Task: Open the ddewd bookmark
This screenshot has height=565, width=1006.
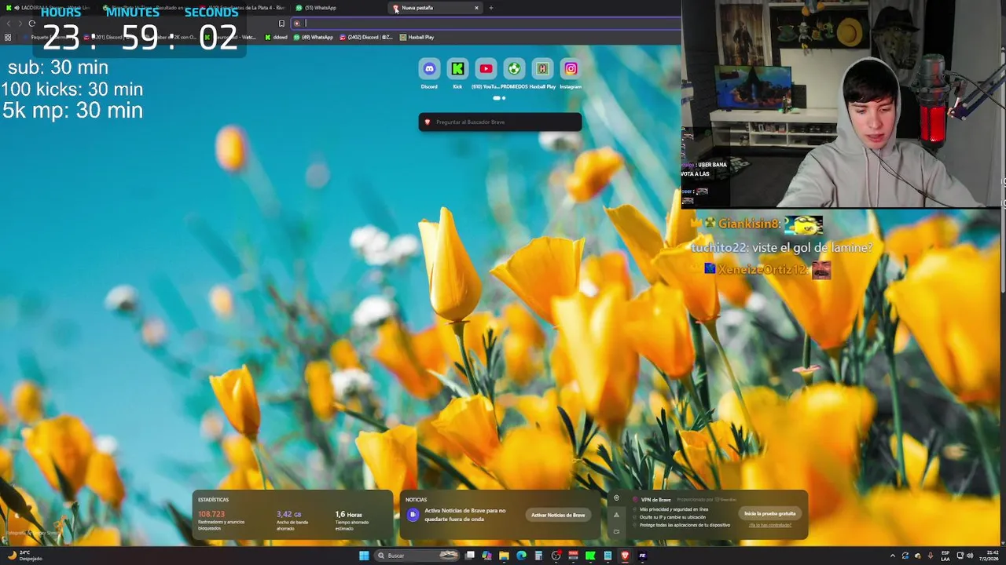Action: tap(276, 37)
